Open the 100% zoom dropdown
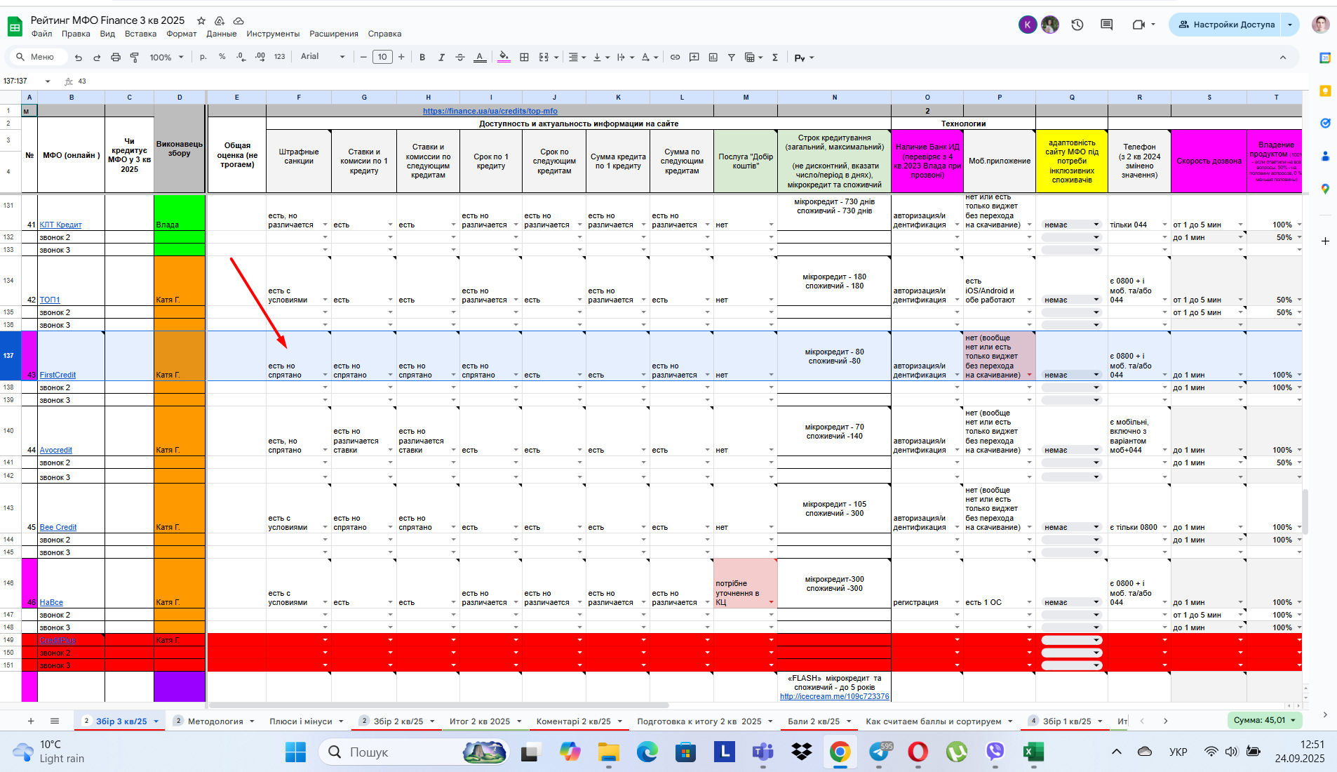The image size is (1337, 772). pyautogui.click(x=166, y=58)
